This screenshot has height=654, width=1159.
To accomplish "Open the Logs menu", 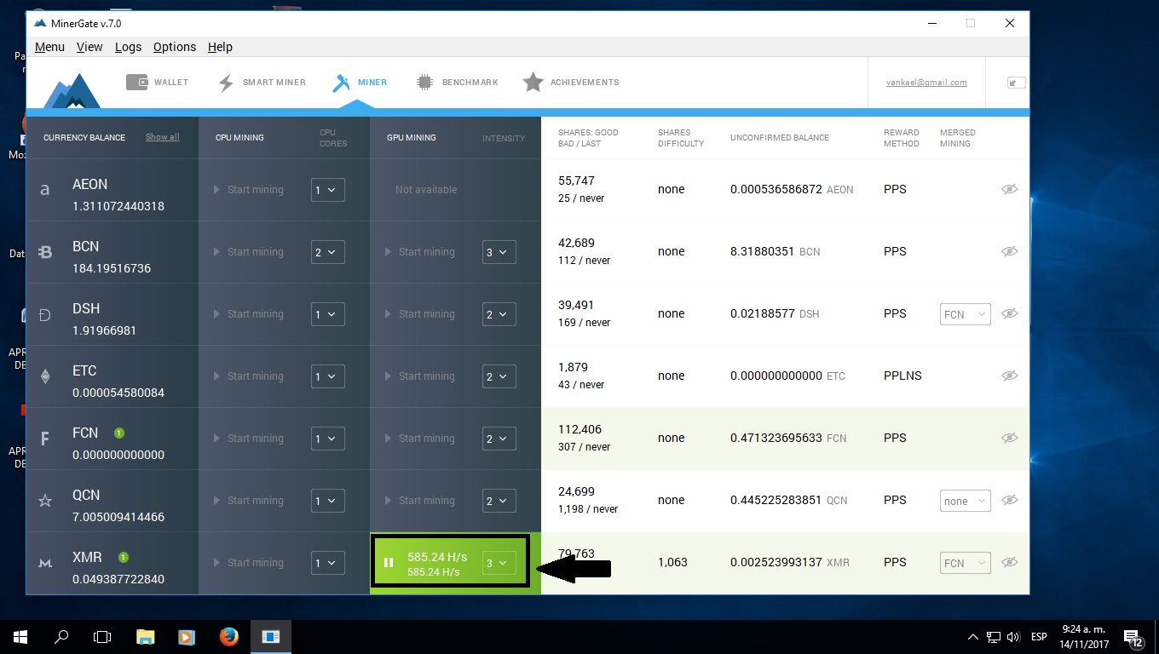I will [128, 47].
